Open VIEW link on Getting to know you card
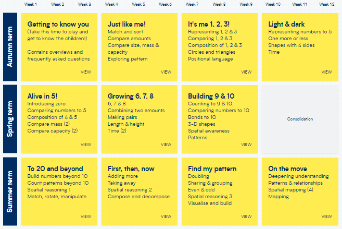 pos(86,72)
